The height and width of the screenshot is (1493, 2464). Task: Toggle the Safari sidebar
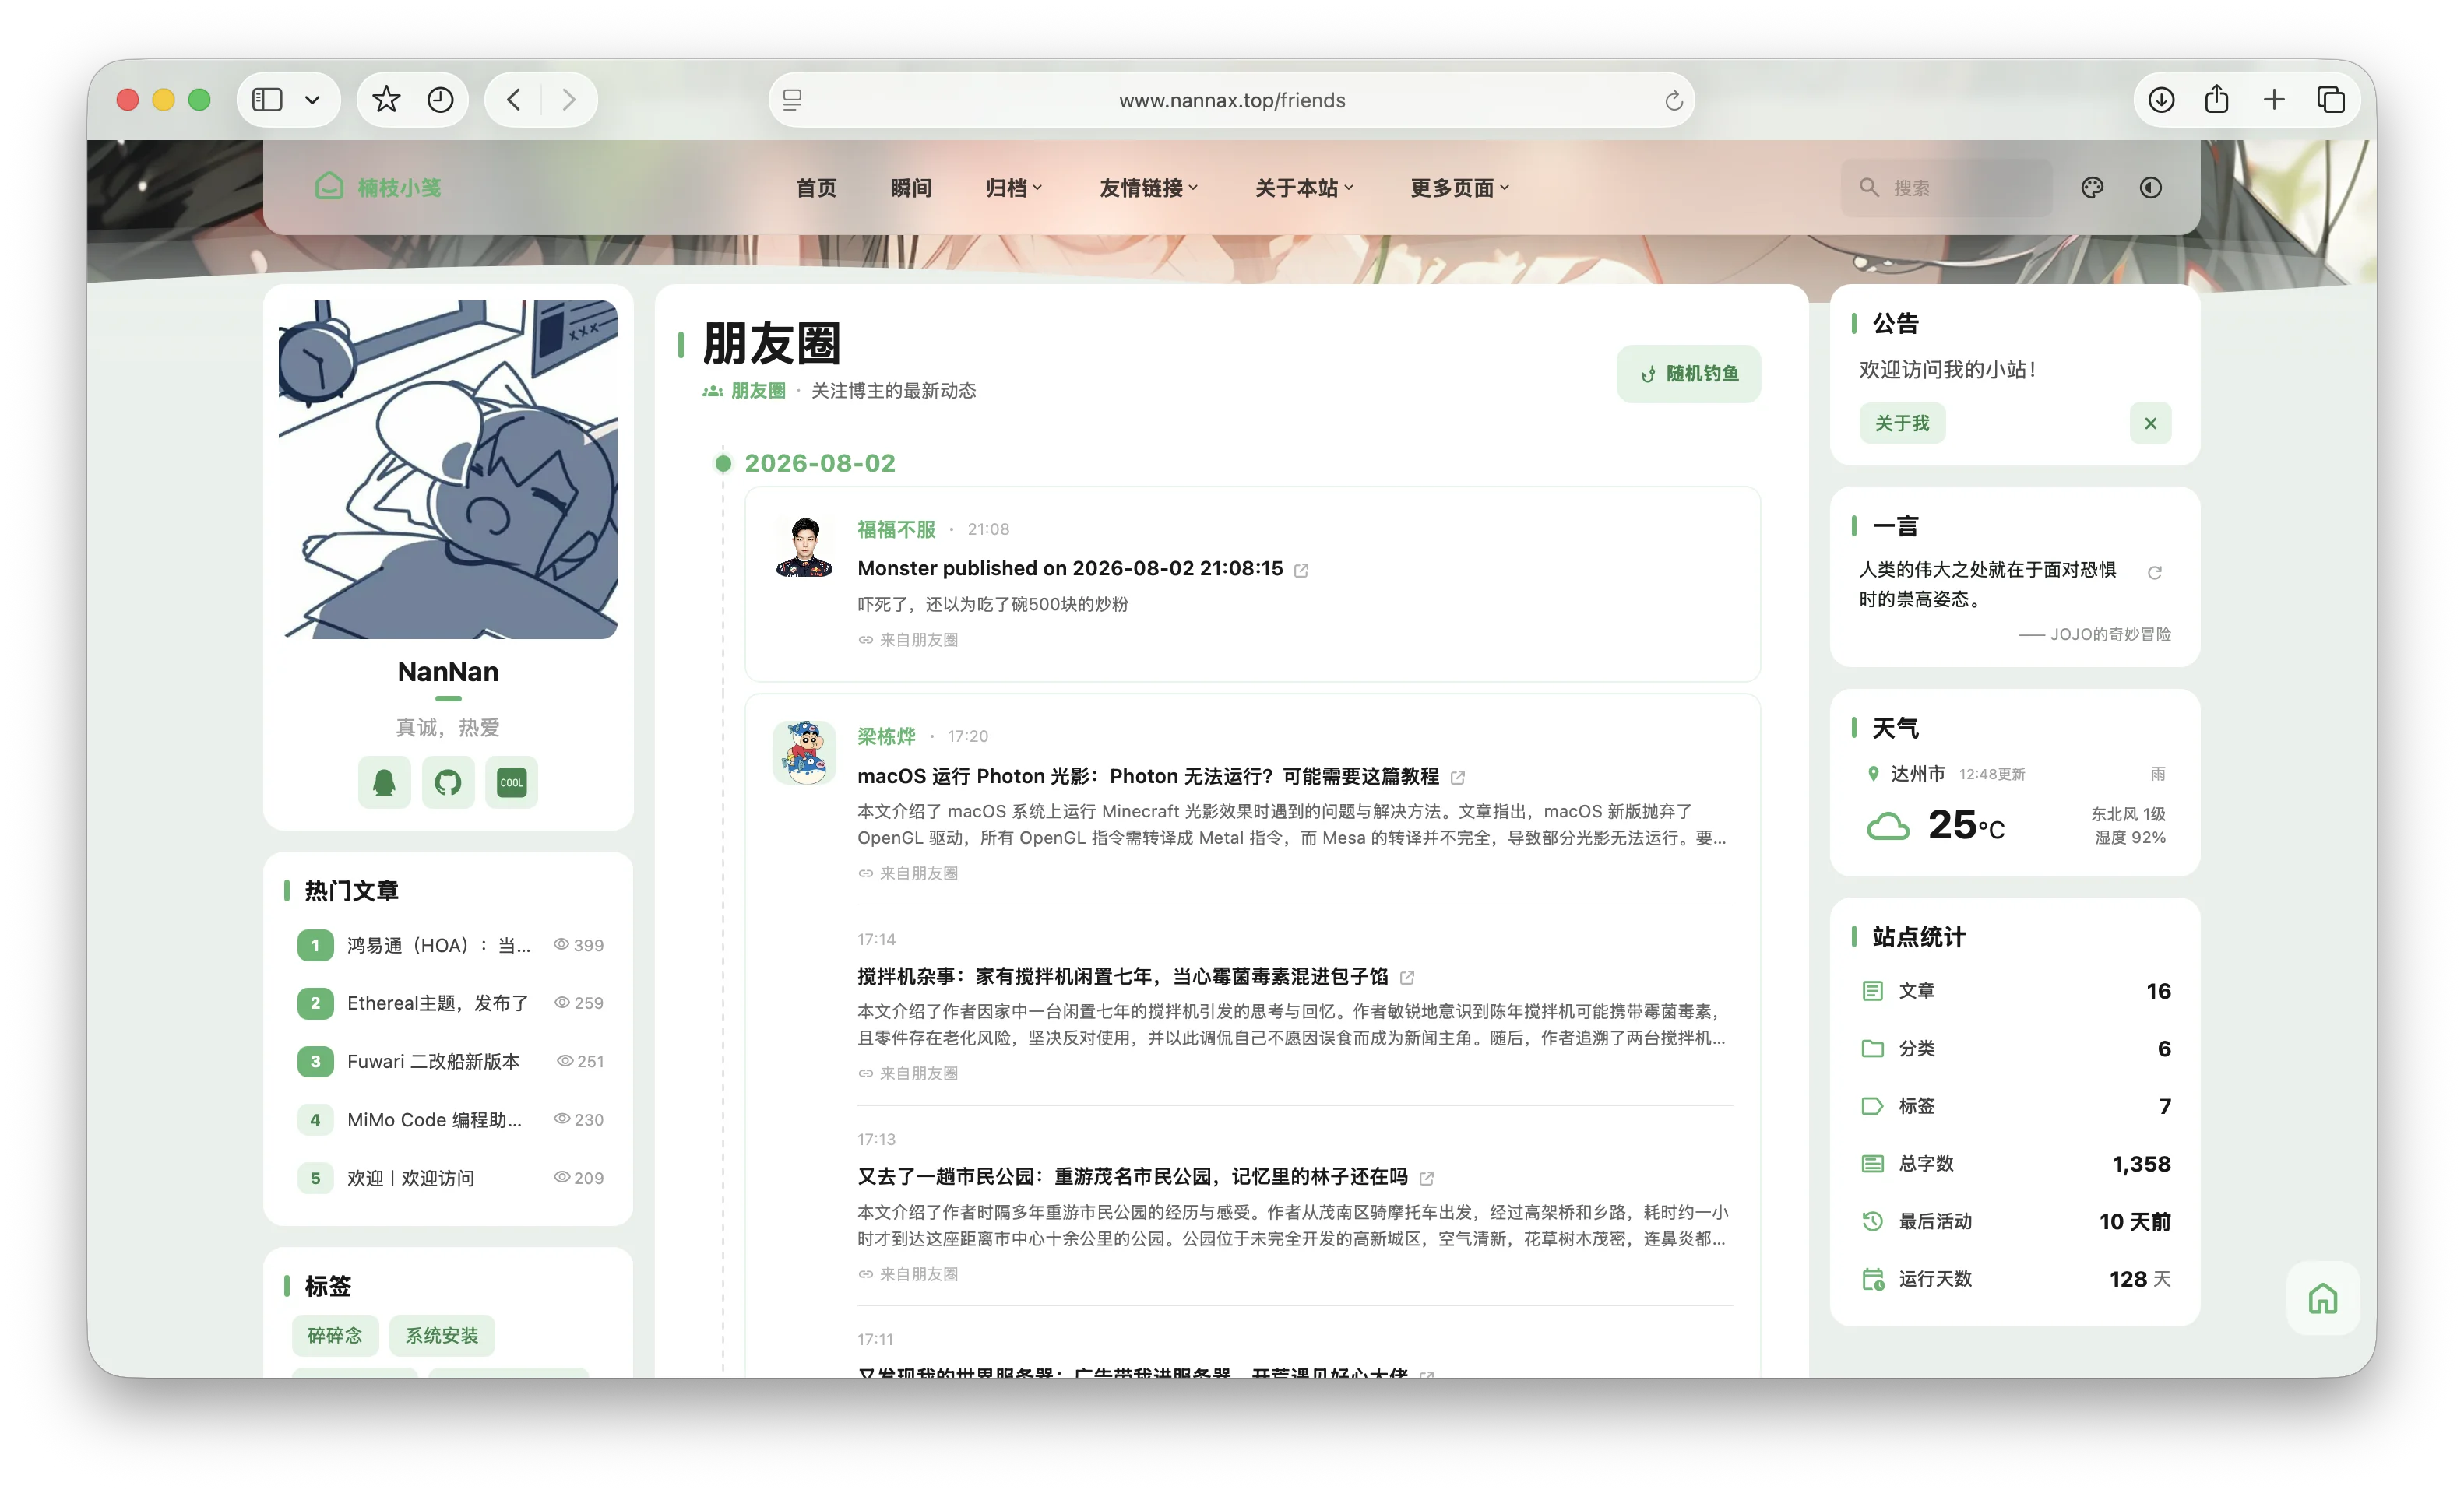tap(267, 100)
